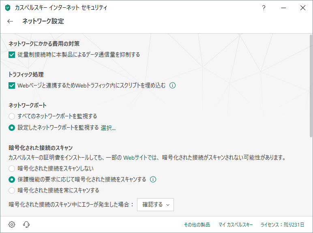Click the vertical scrollbar thumb
313x233 pixels.
pyautogui.click(x=311, y=86)
